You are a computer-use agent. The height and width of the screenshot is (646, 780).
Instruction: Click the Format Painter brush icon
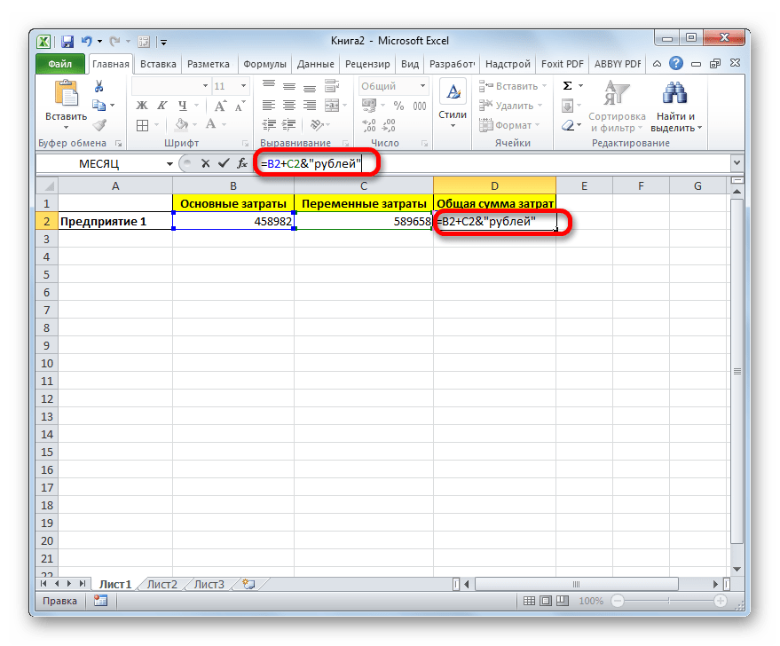pyautogui.click(x=100, y=124)
